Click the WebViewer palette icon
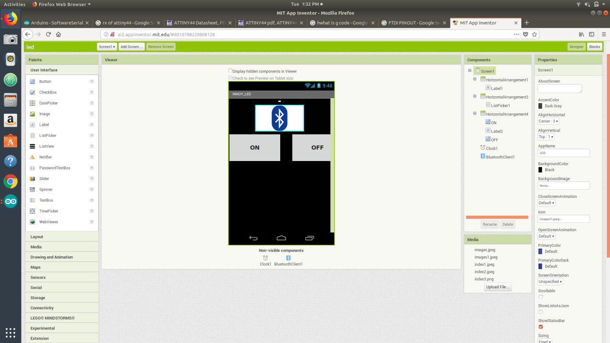The image size is (610, 343). tap(32, 222)
